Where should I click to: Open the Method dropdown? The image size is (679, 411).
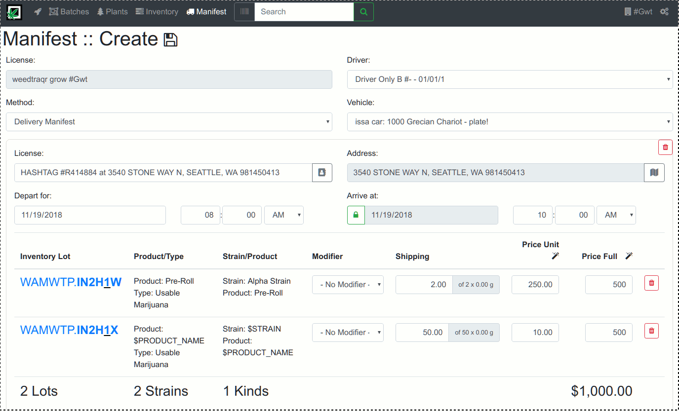pyautogui.click(x=169, y=122)
